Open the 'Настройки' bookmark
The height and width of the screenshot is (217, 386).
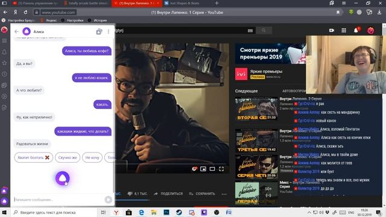(x=72, y=20)
